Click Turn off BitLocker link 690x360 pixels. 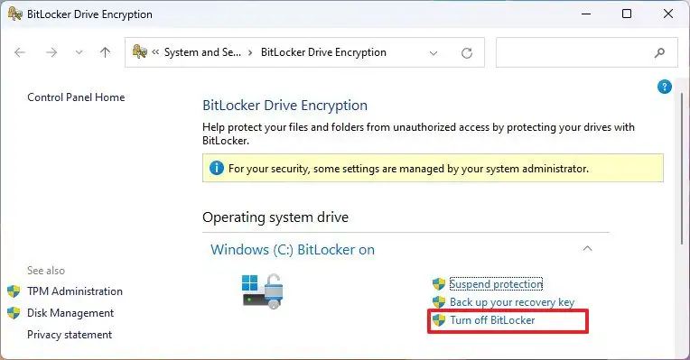[492, 320]
